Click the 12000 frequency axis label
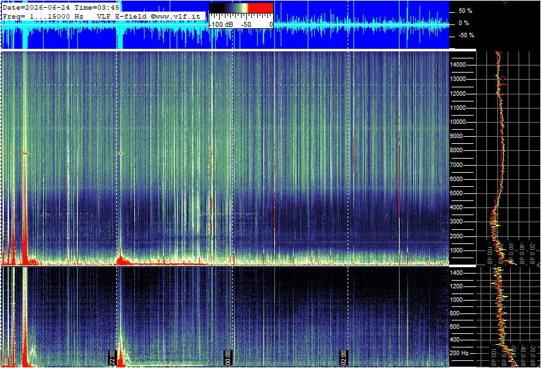Viewport: 541px width, 368px height. 458,94
